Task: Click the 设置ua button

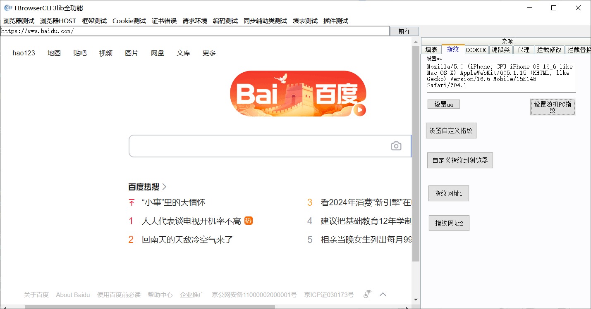Action: coord(444,105)
